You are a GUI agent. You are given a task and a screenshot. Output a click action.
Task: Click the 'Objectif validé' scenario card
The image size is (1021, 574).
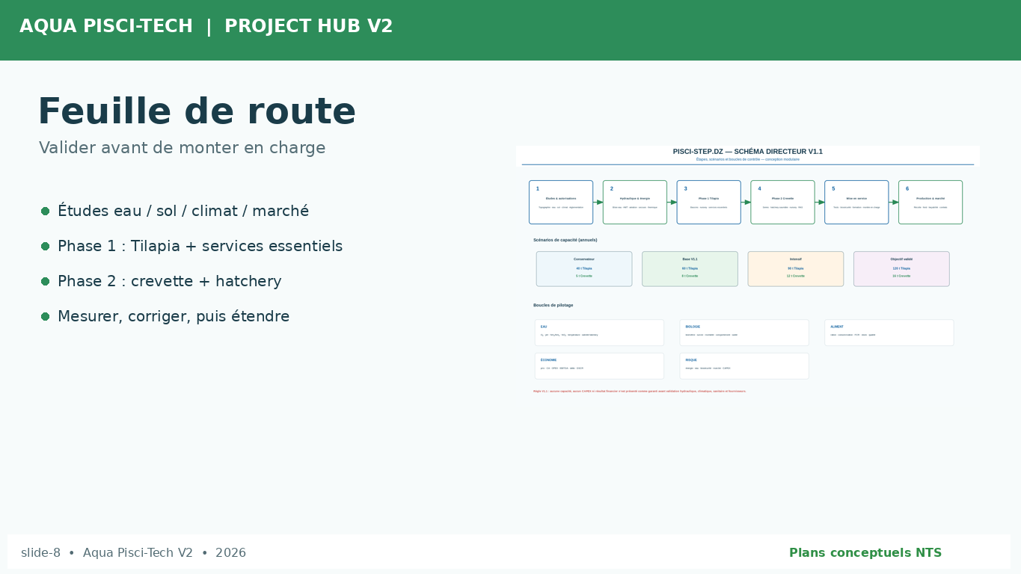point(901,269)
